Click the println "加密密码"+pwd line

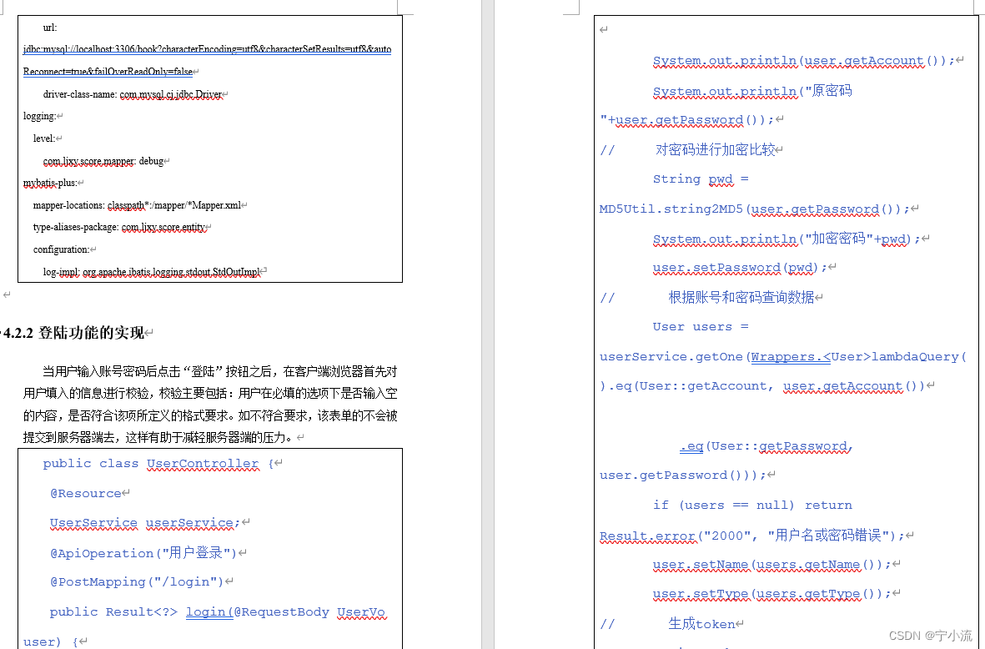(786, 239)
